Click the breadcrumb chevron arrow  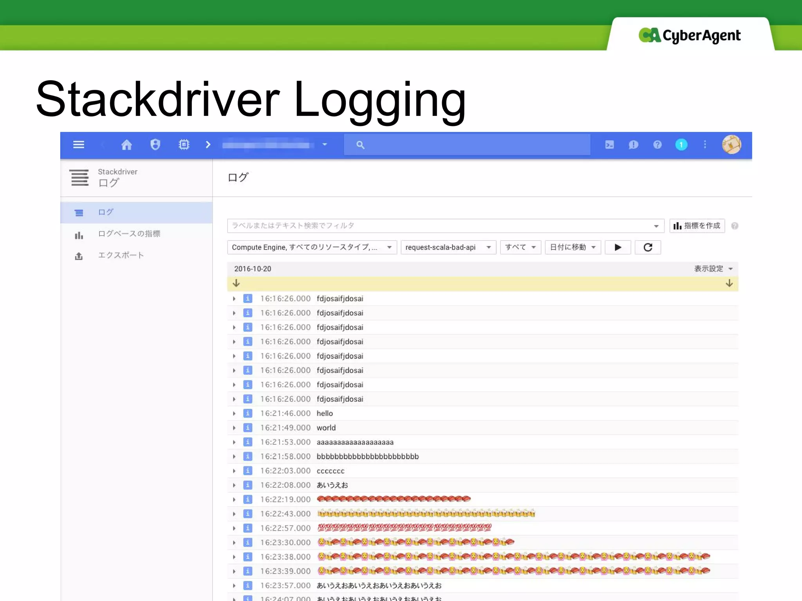click(x=208, y=145)
